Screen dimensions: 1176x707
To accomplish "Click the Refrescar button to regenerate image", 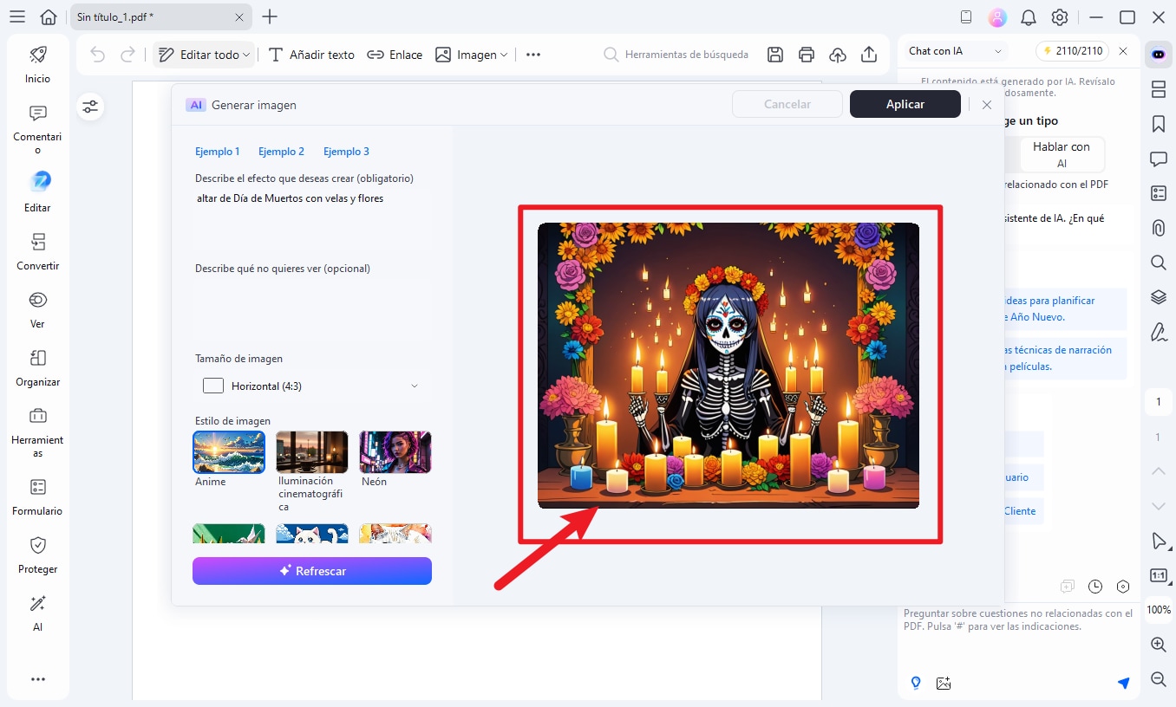I will tap(311, 570).
